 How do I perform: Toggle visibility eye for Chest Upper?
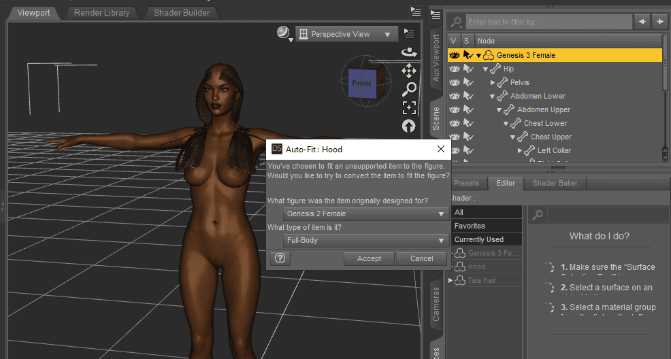tap(455, 137)
